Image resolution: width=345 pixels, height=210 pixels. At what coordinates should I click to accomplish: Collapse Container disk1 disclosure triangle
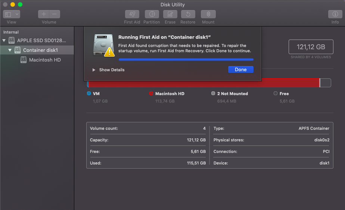pos(10,50)
